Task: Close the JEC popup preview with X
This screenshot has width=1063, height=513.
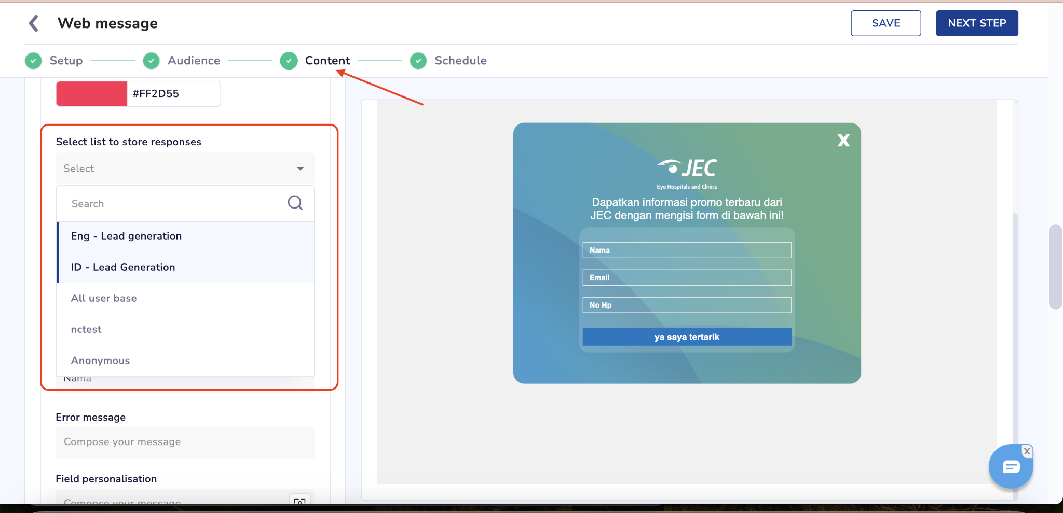Action: pos(843,140)
